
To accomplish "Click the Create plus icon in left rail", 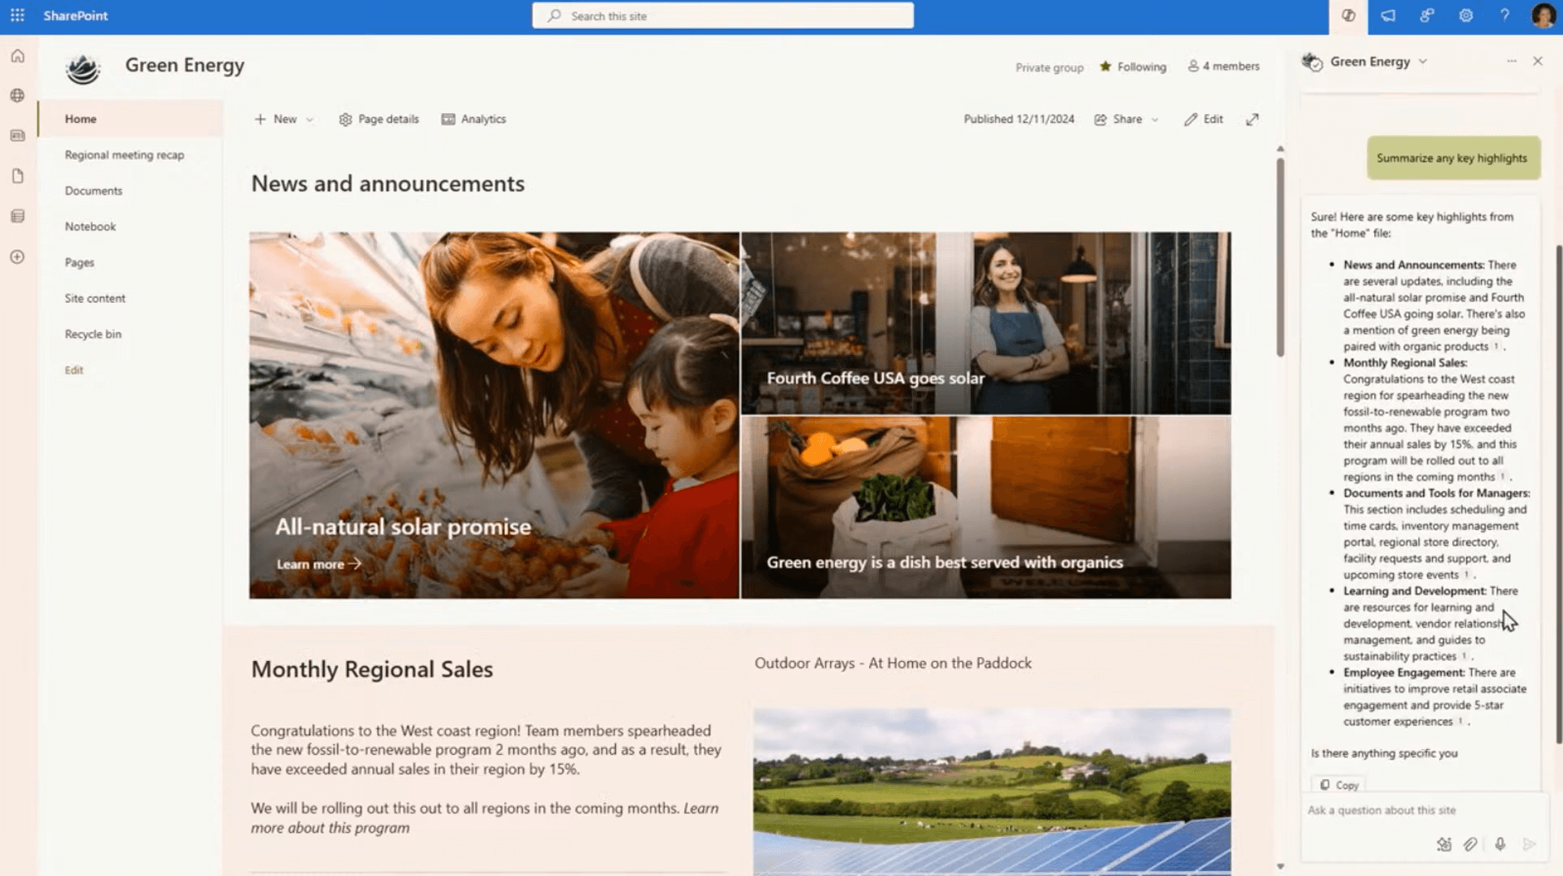I will [x=17, y=256].
